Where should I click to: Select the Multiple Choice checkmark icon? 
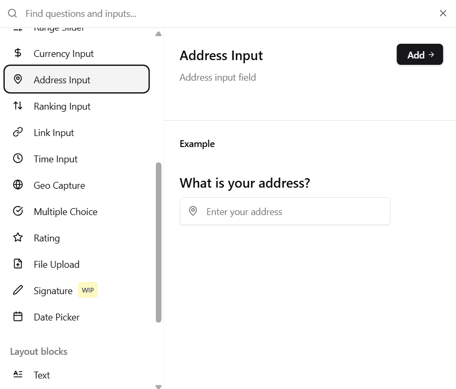click(x=18, y=211)
